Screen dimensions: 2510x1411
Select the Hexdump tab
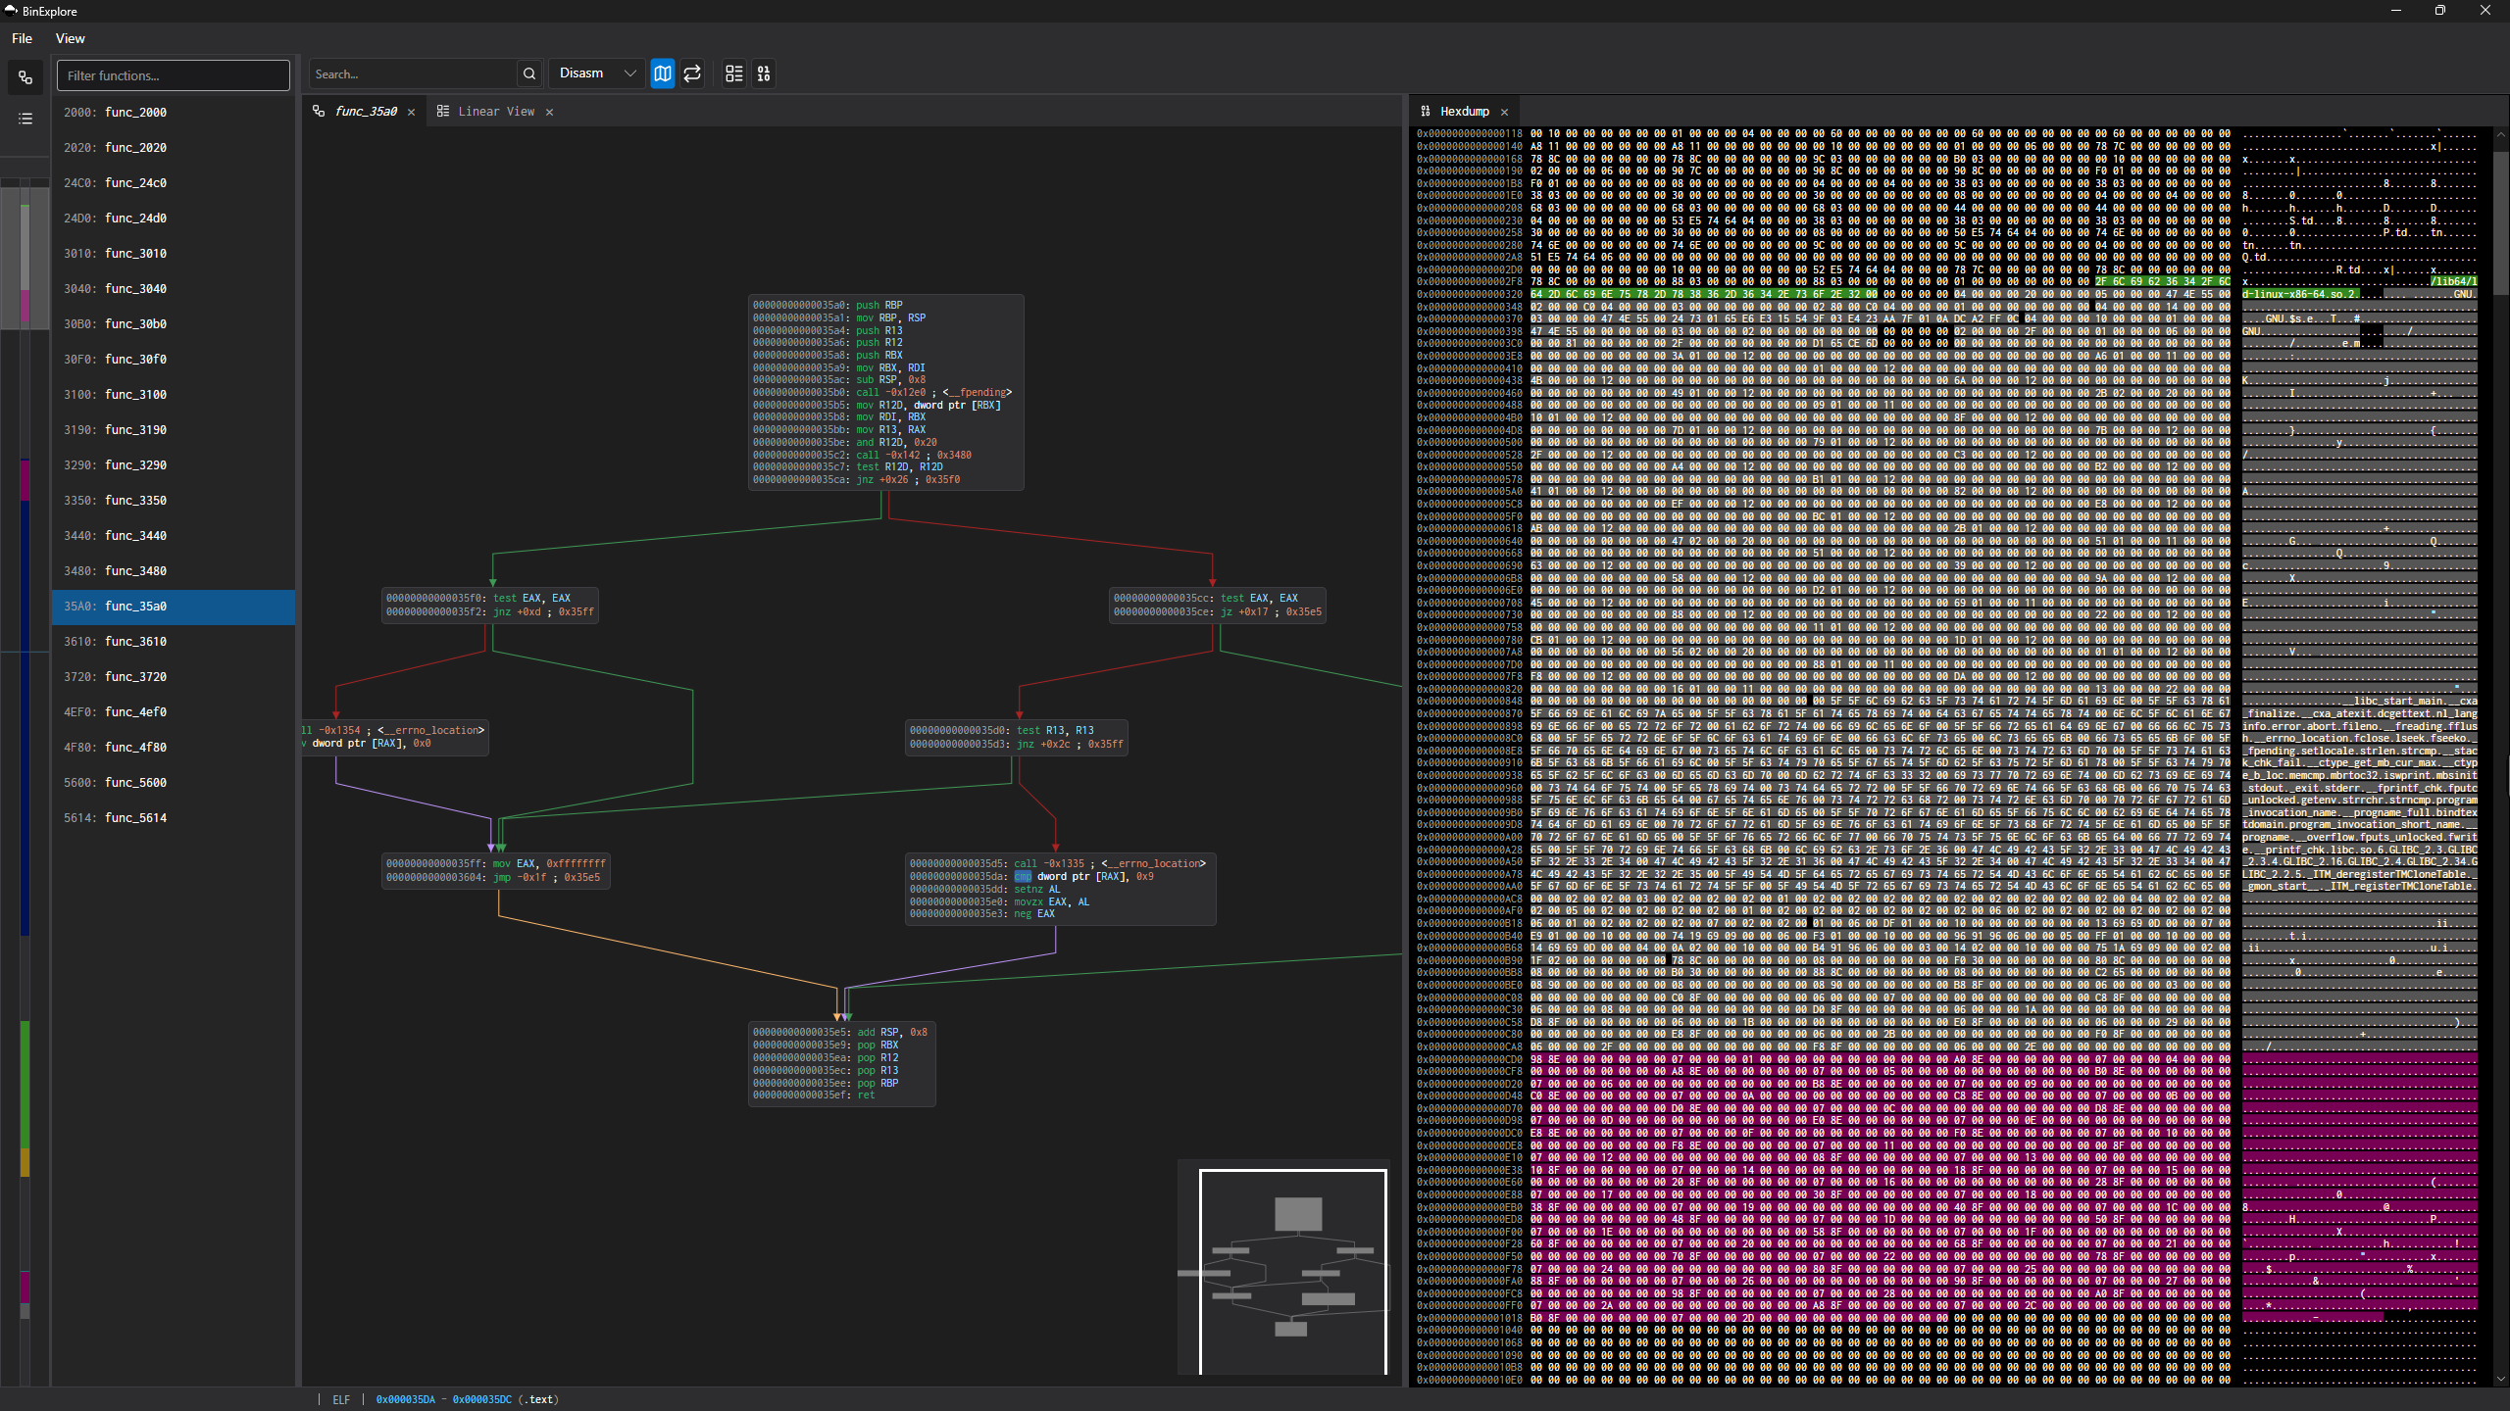tap(1465, 112)
